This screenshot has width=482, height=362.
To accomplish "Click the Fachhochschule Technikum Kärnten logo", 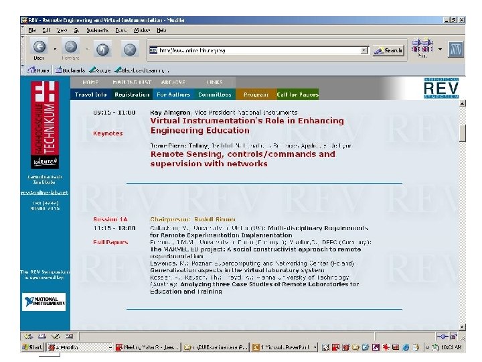I will point(45,125).
